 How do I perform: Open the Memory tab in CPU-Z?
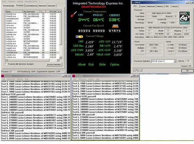[x=160, y=6]
